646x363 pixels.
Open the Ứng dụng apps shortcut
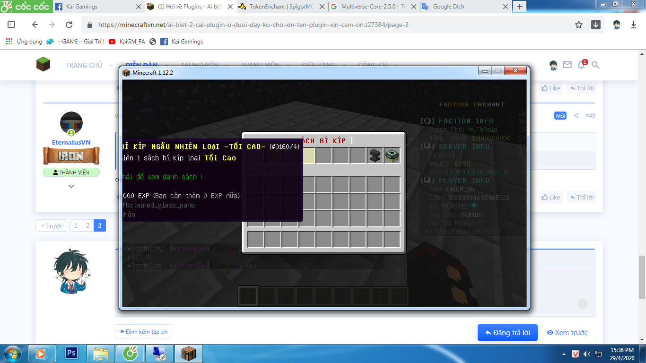click(24, 42)
